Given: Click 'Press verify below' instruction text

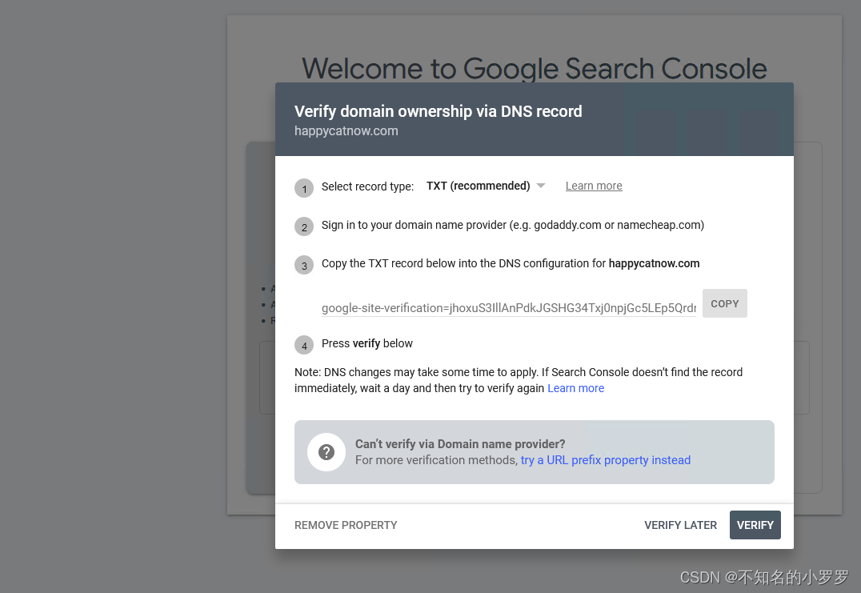Looking at the screenshot, I should [x=366, y=344].
